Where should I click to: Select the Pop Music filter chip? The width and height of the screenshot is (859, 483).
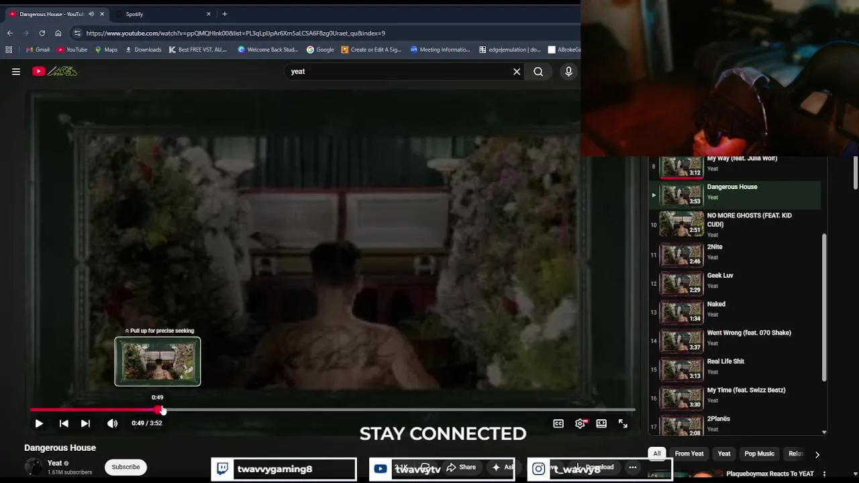point(759,453)
